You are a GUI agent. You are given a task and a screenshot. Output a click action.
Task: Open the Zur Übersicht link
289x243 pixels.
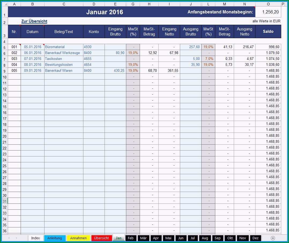[x=34, y=21]
